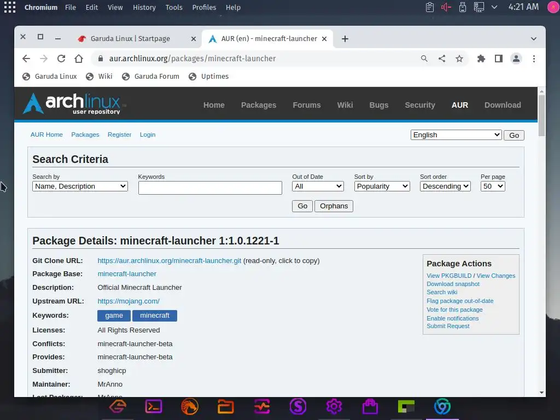
Task: Open the network display tray icon
Action: (479, 7)
